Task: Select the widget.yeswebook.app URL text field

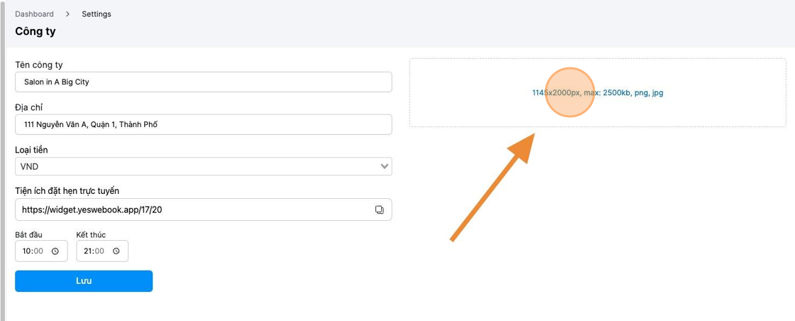Action: (203, 210)
